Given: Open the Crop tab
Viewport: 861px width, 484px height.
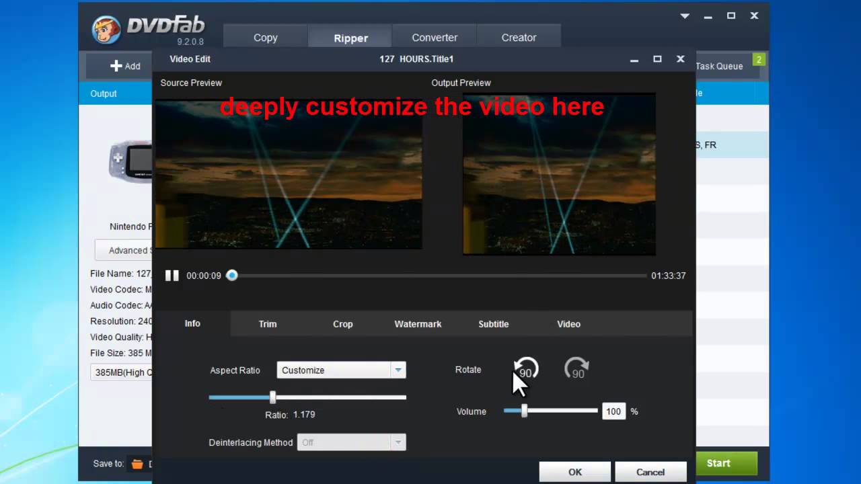Looking at the screenshot, I should [343, 324].
